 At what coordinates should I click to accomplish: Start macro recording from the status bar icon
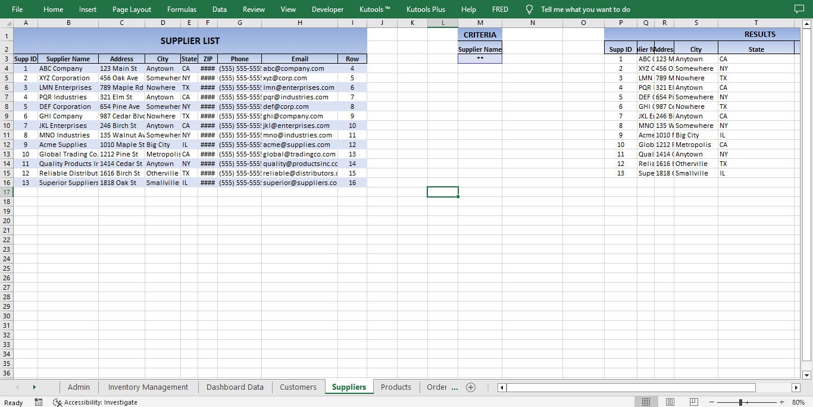pyautogui.click(x=38, y=402)
